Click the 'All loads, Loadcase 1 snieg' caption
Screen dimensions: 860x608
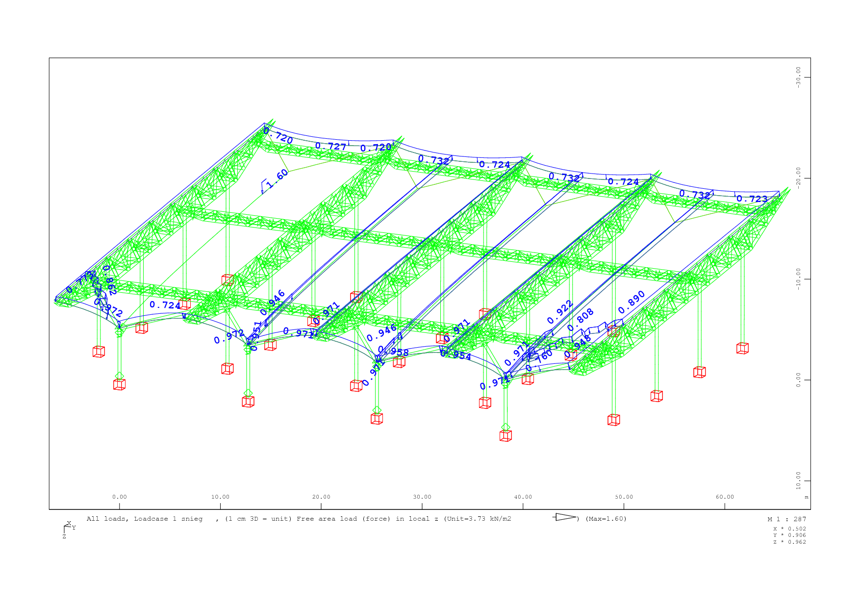click(145, 519)
